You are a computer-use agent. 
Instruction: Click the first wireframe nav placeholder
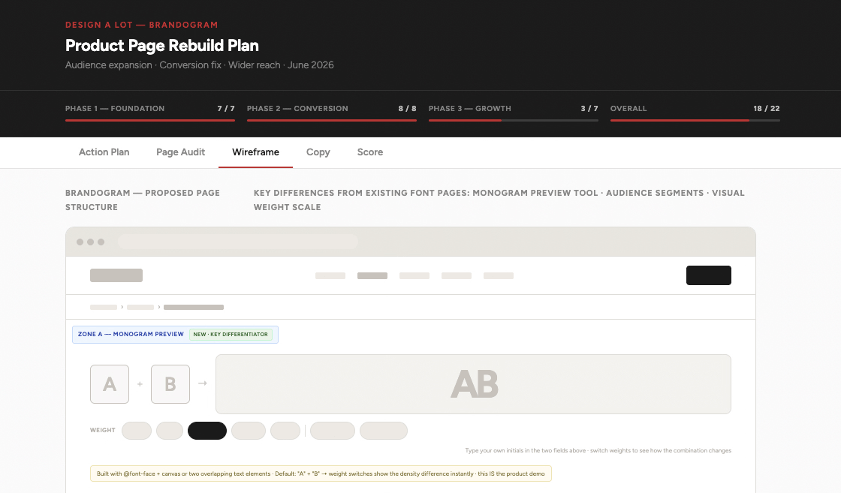[x=330, y=276]
